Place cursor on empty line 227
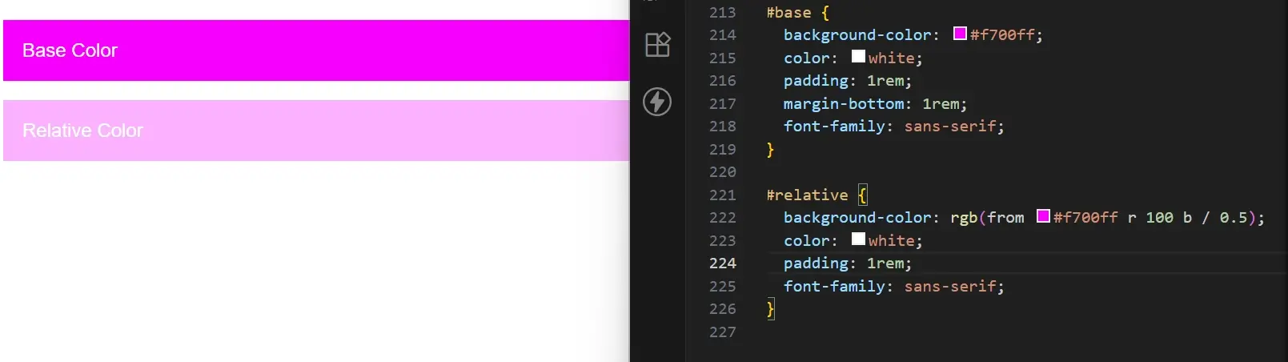Screen dimensions: 1288x362 [881, 332]
